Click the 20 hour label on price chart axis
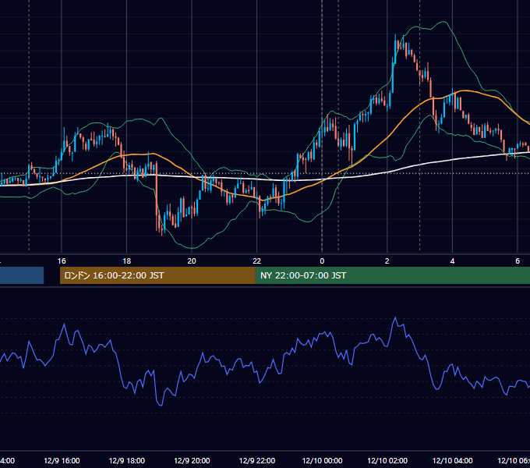The width and height of the screenshot is (530, 468). pos(192,261)
